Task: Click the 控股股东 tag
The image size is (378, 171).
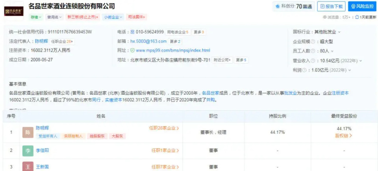Action: [97, 136]
